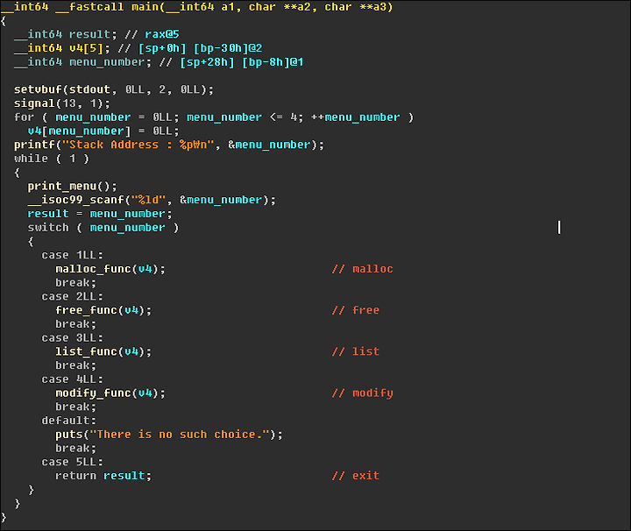Click the // malloc comment
The height and width of the screenshot is (531, 631).
pyautogui.click(x=363, y=269)
